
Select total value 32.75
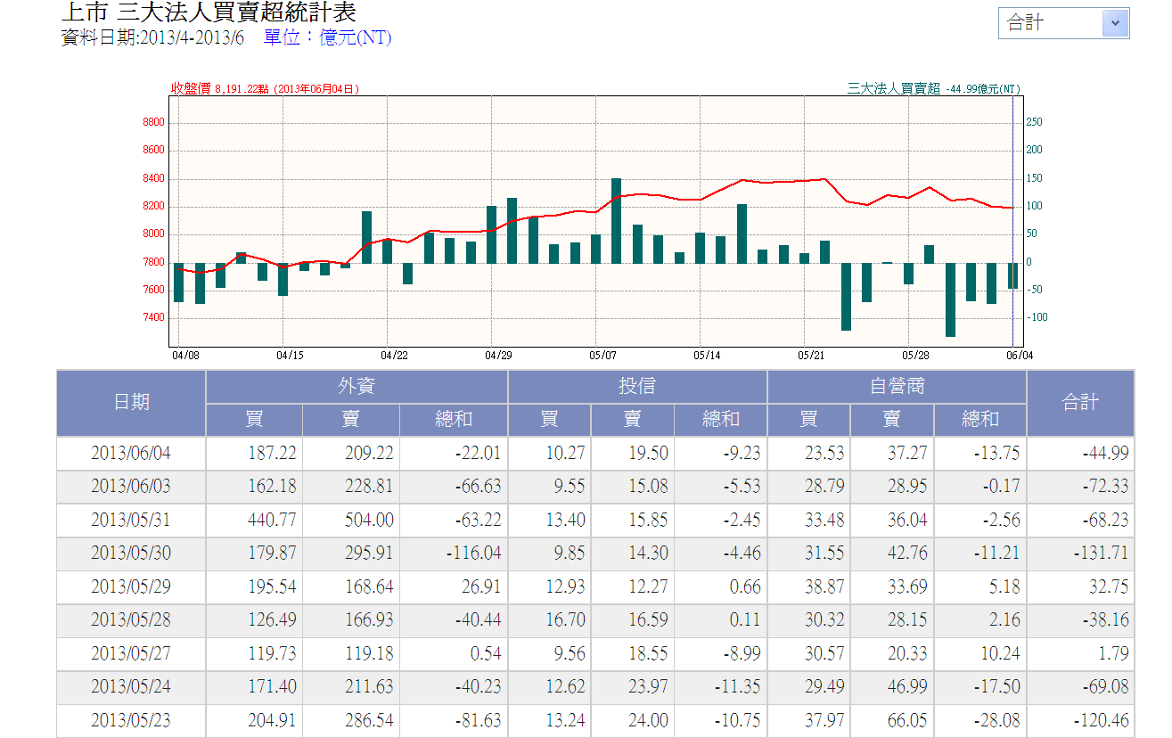[x=1109, y=587]
